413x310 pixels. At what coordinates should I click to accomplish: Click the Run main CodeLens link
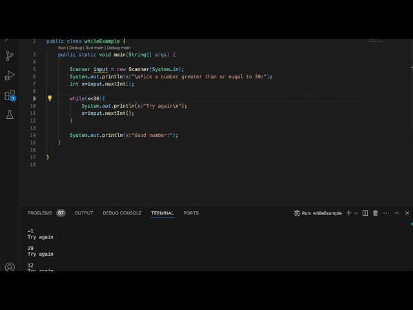click(x=94, y=48)
